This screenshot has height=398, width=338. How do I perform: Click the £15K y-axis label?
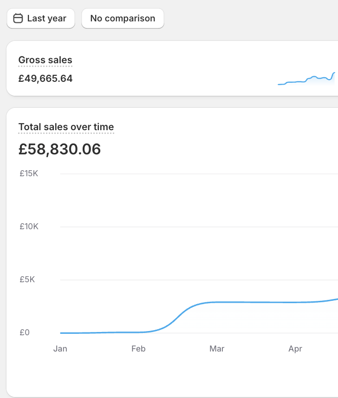(29, 174)
